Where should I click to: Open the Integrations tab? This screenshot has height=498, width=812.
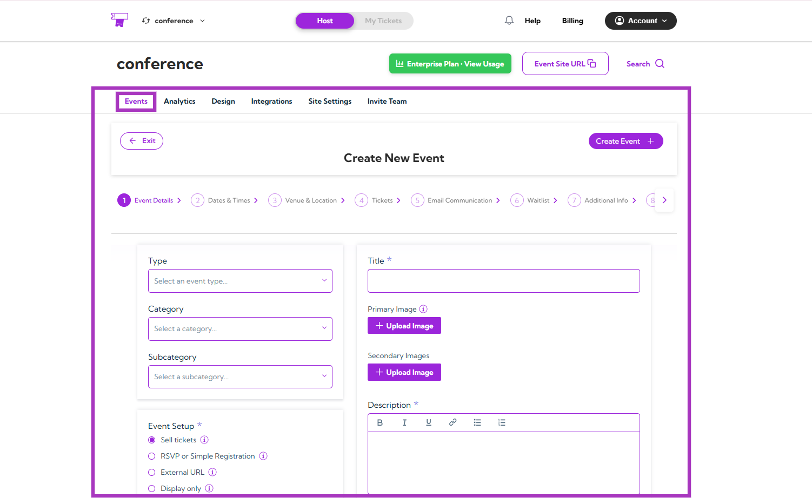271,101
